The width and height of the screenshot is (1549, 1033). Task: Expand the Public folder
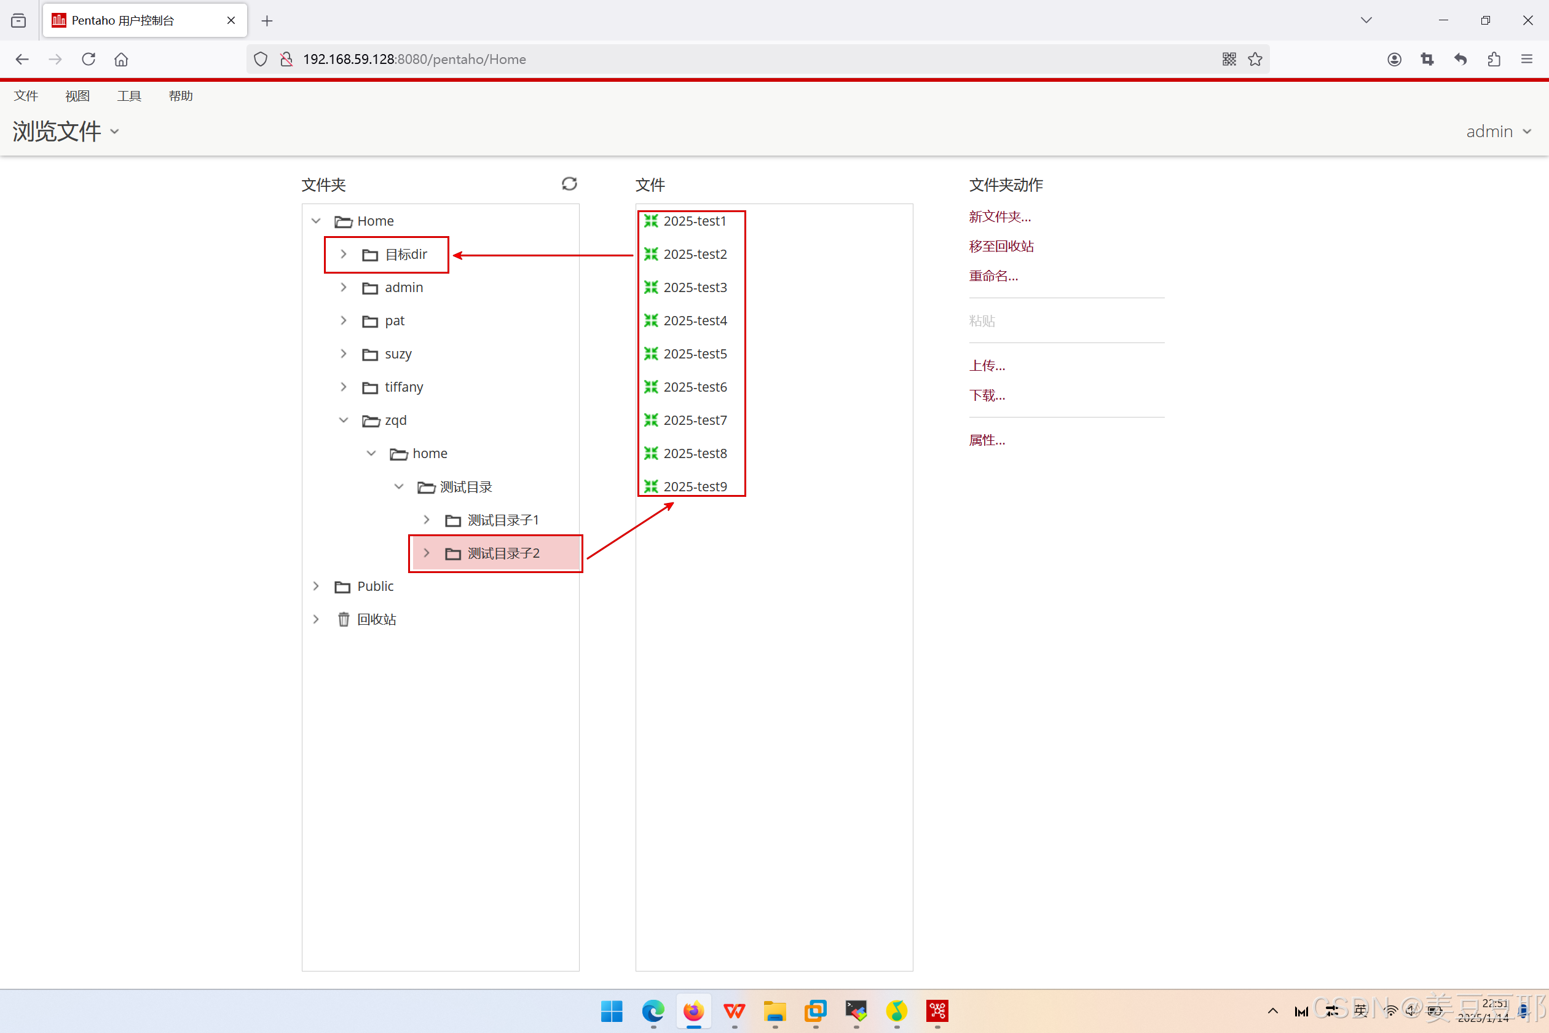coord(315,587)
